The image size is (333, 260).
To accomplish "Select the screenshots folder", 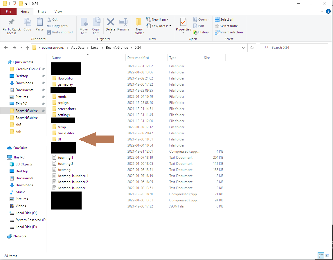I will [x=67, y=109].
